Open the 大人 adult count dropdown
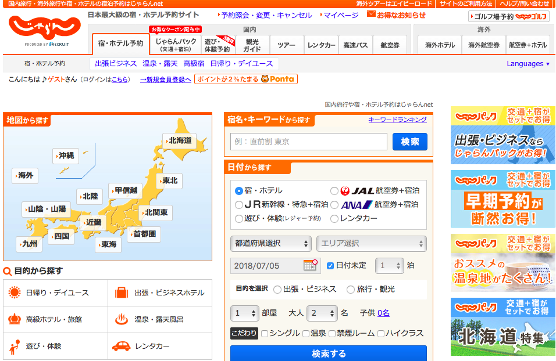 322,313
